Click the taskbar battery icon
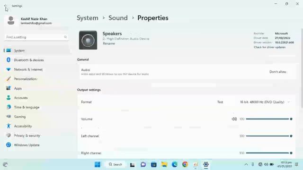The height and width of the screenshot is (170, 303). pos(272,164)
